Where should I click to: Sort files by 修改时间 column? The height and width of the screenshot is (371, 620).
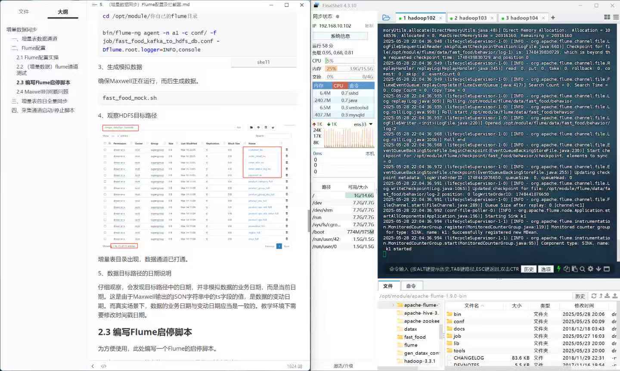click(x=584, y=306)
